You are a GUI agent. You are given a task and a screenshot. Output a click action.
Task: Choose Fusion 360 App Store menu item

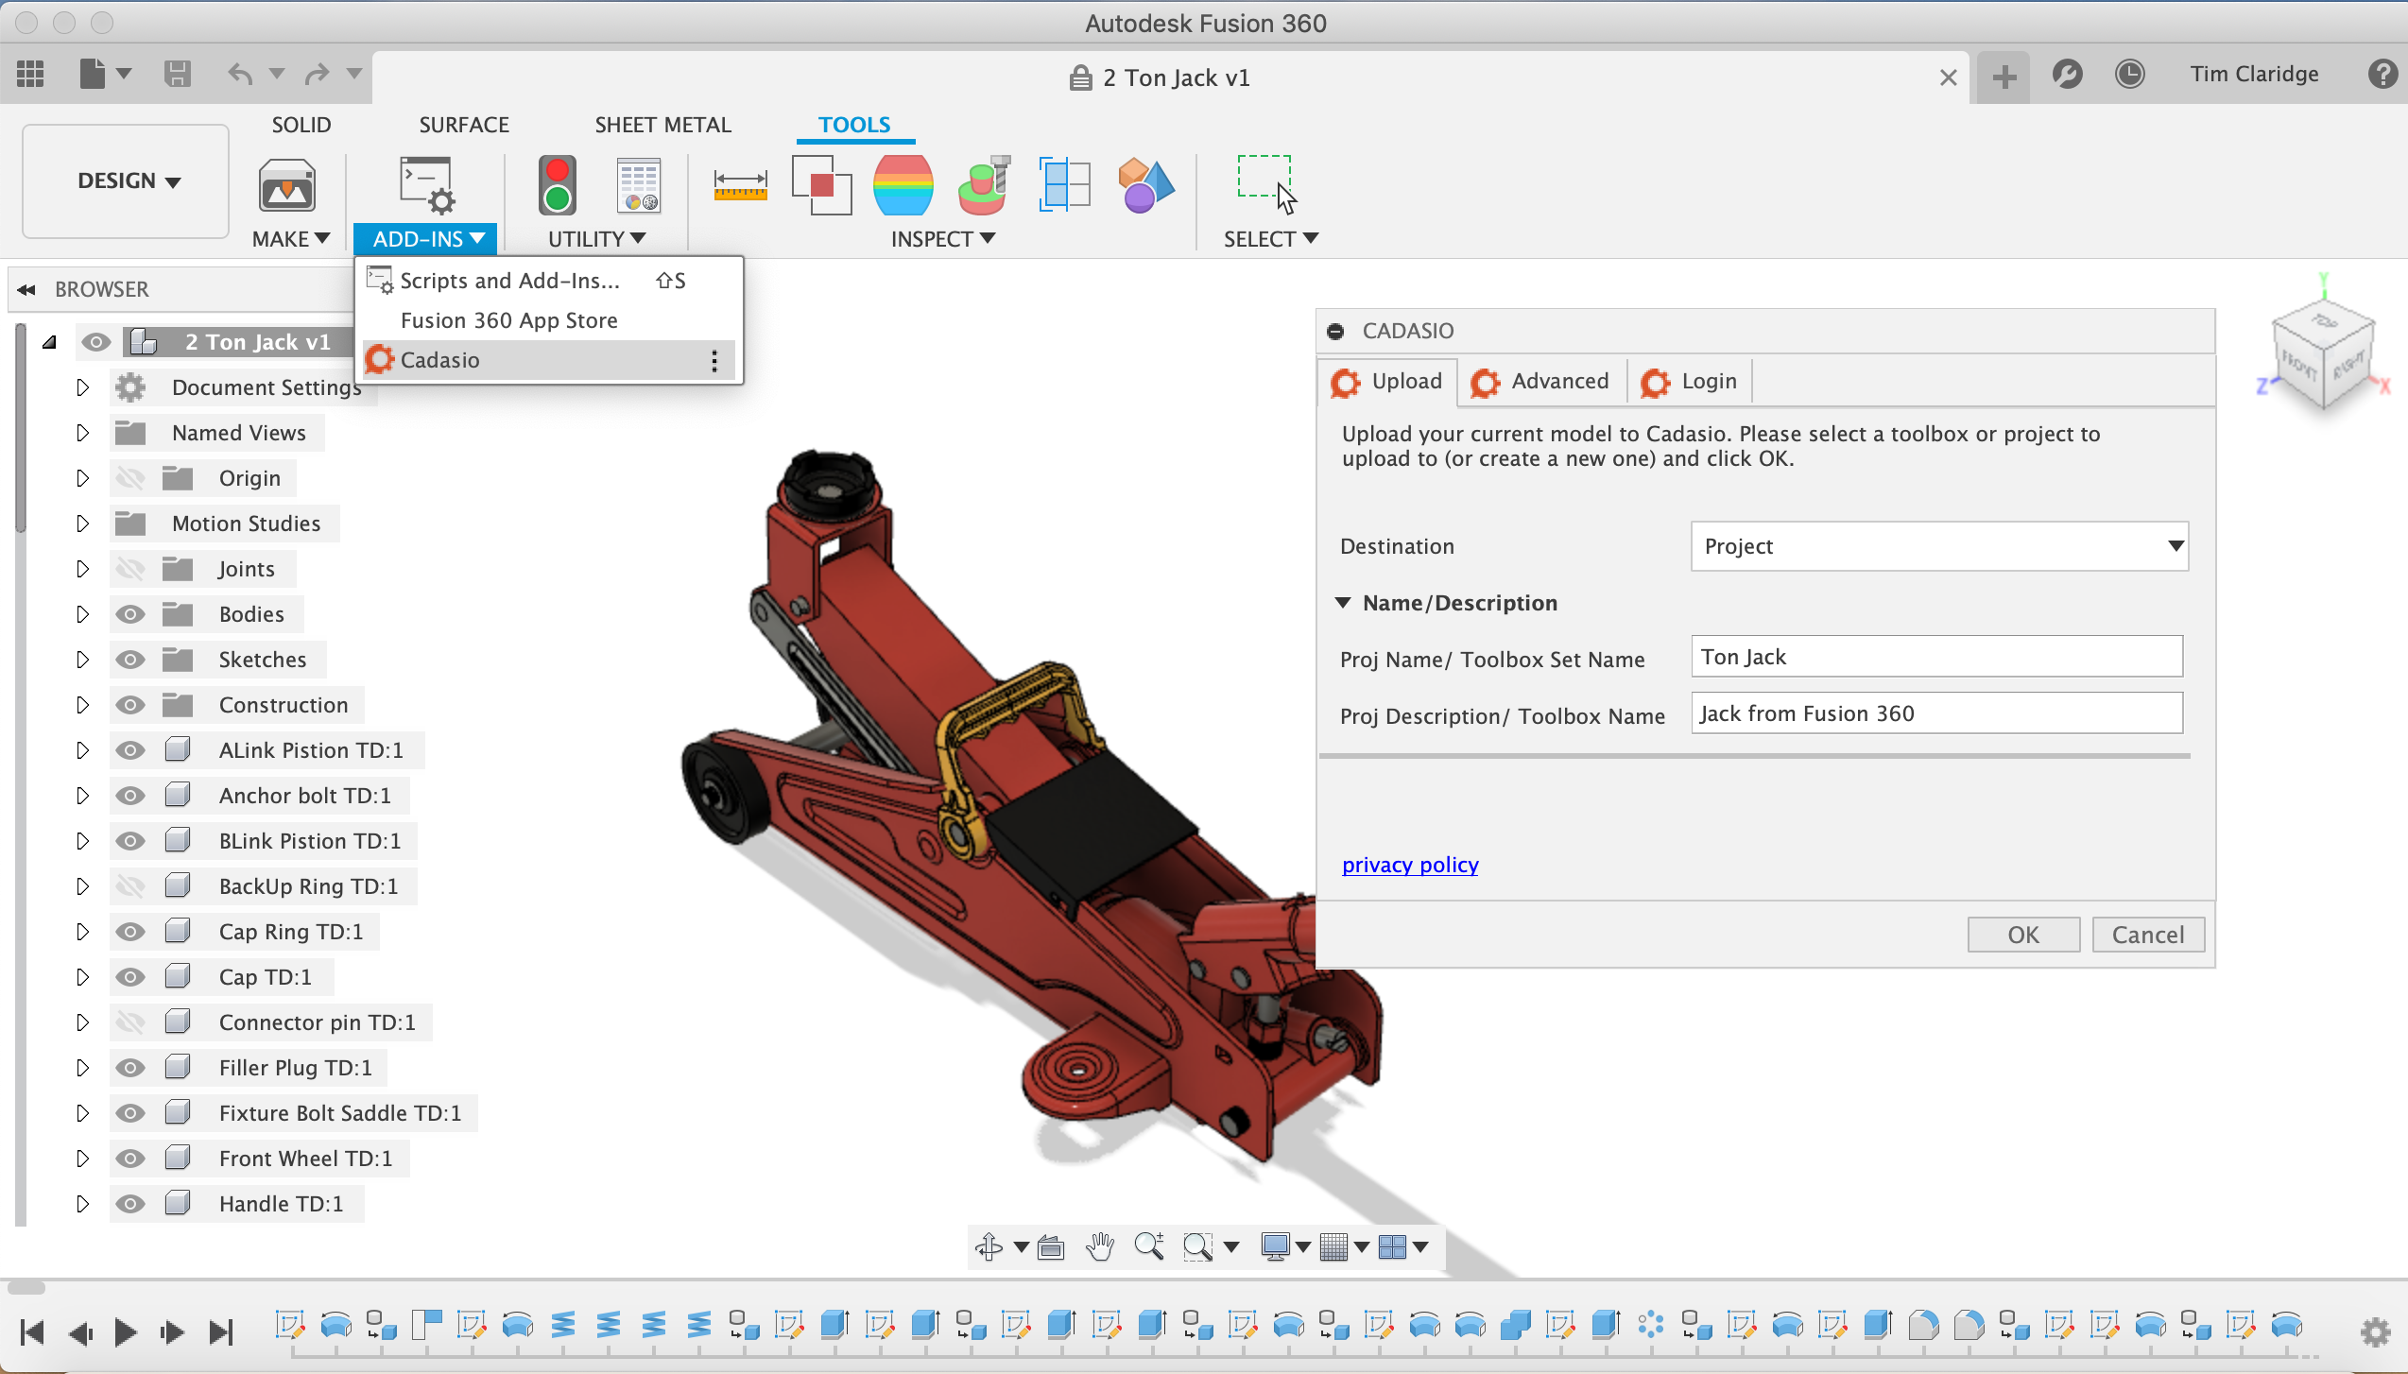pos(508,320)
